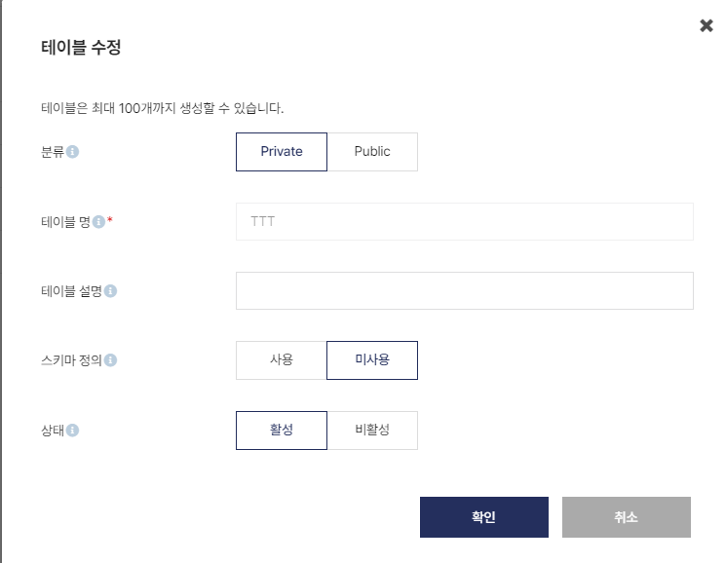This screenshot has height=563, width=725.
Task: Click the 테이블 수정 dialog title
Action: [81, 47]
